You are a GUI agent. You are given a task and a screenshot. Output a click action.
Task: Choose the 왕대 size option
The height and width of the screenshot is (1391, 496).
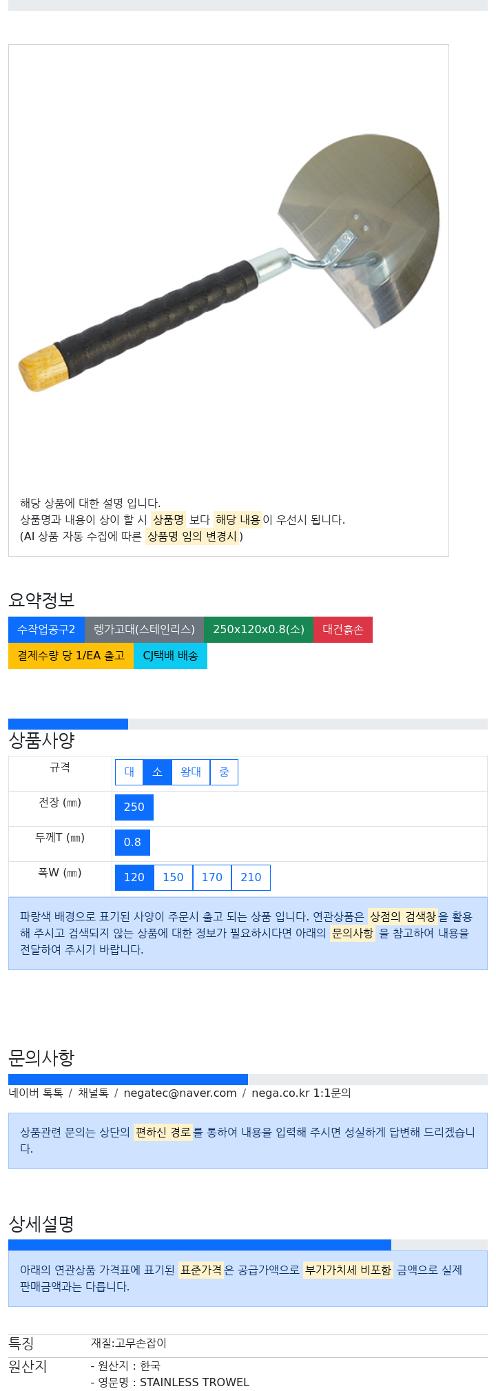(x=191, y=772)
